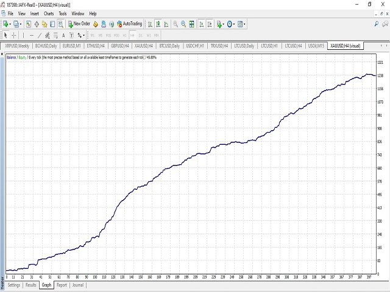This screenshot has width=390, height=292.
Task: Select the Cursor arrow tool
Action: tap(5, 35)
